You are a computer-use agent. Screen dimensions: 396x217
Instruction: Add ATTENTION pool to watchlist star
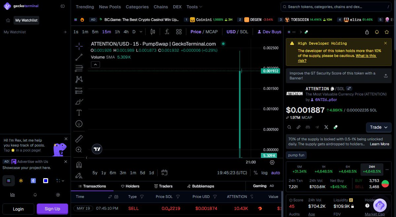tap(387, 32)
